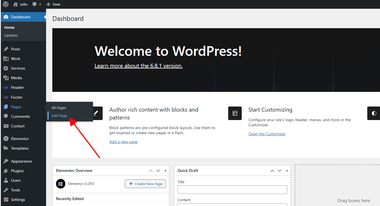Collapse the Quick Draft panel
The image size is (380, 206).
(287, 171)
